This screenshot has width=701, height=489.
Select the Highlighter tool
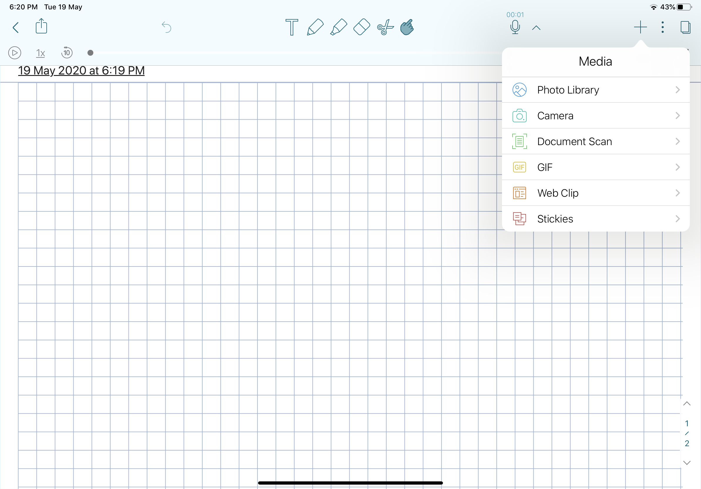338,28
